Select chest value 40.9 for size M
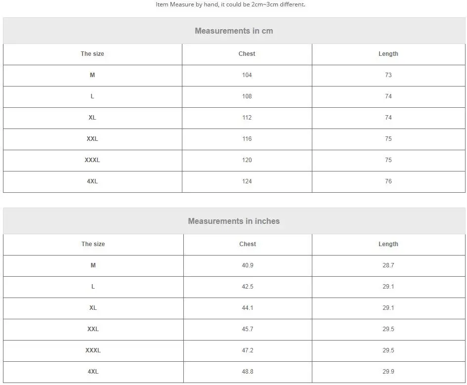 coord(248,265)
